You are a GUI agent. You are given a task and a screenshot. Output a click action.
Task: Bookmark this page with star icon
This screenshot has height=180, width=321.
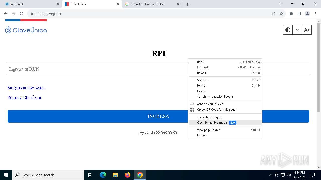281,14
